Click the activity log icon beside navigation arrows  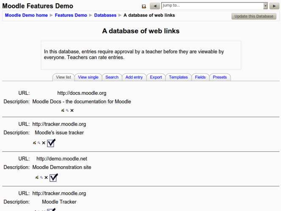pyautogui.click(x=144, y=6)
